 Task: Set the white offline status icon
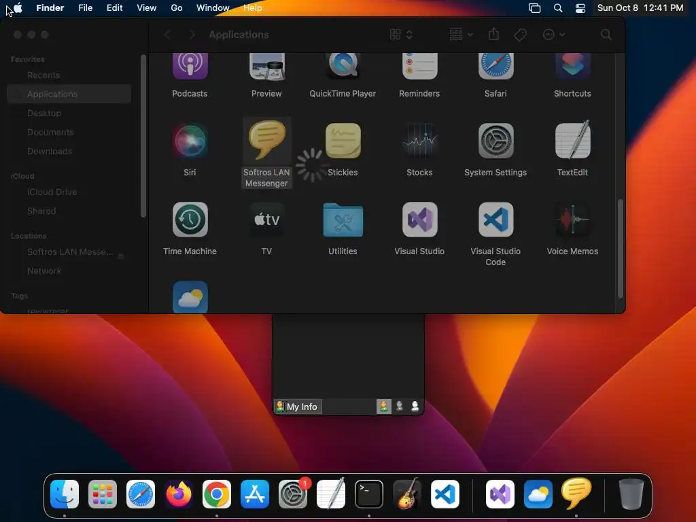point(415,406)
